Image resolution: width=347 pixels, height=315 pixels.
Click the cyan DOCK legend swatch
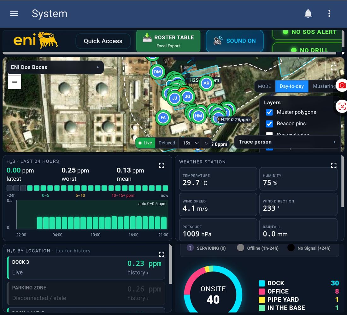pyautogui.click(x=262, y=283)
